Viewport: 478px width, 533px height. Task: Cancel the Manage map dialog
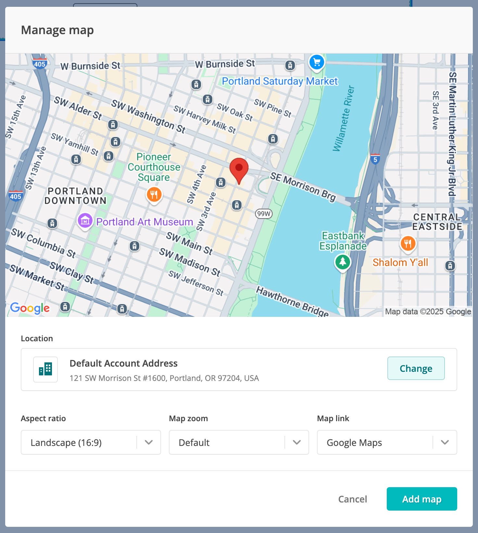[352, 499]
